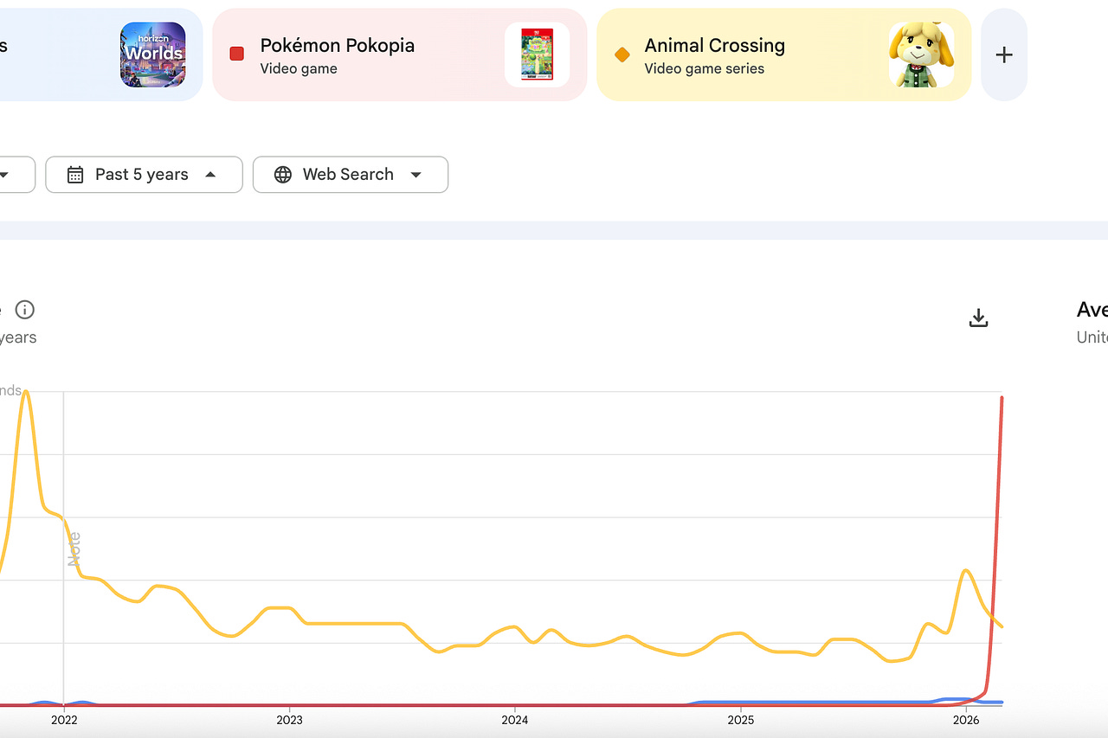Open the interest over time info tooltip

(25, 310)
